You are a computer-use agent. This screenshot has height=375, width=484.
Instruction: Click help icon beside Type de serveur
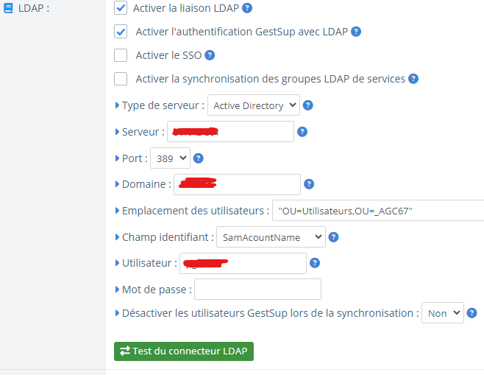coord(308,105)
